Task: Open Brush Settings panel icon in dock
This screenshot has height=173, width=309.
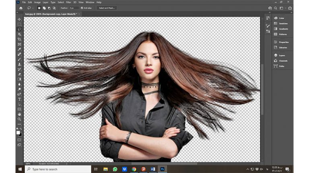Action: tap(268, 31)
